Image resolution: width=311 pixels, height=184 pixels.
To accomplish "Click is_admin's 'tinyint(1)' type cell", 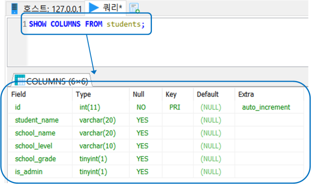I will (x=101, y=171).
